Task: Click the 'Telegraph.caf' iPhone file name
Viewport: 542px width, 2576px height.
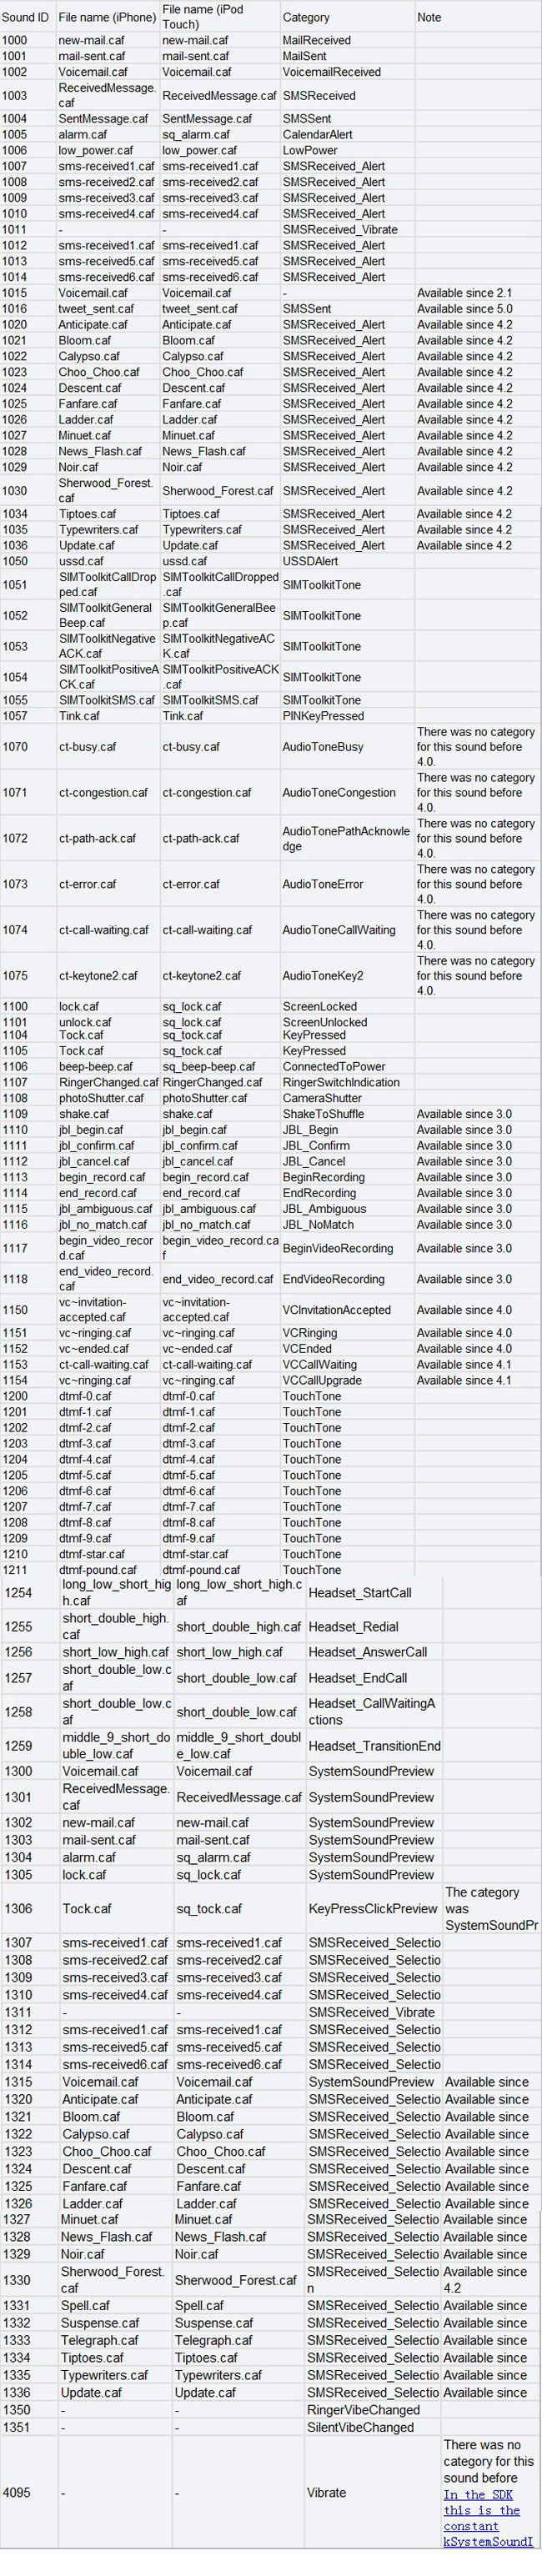Action: (100, 2340)
